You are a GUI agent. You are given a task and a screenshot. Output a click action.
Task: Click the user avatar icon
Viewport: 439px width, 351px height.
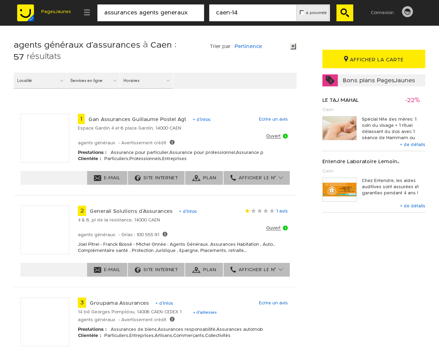(x=407, y=12)
